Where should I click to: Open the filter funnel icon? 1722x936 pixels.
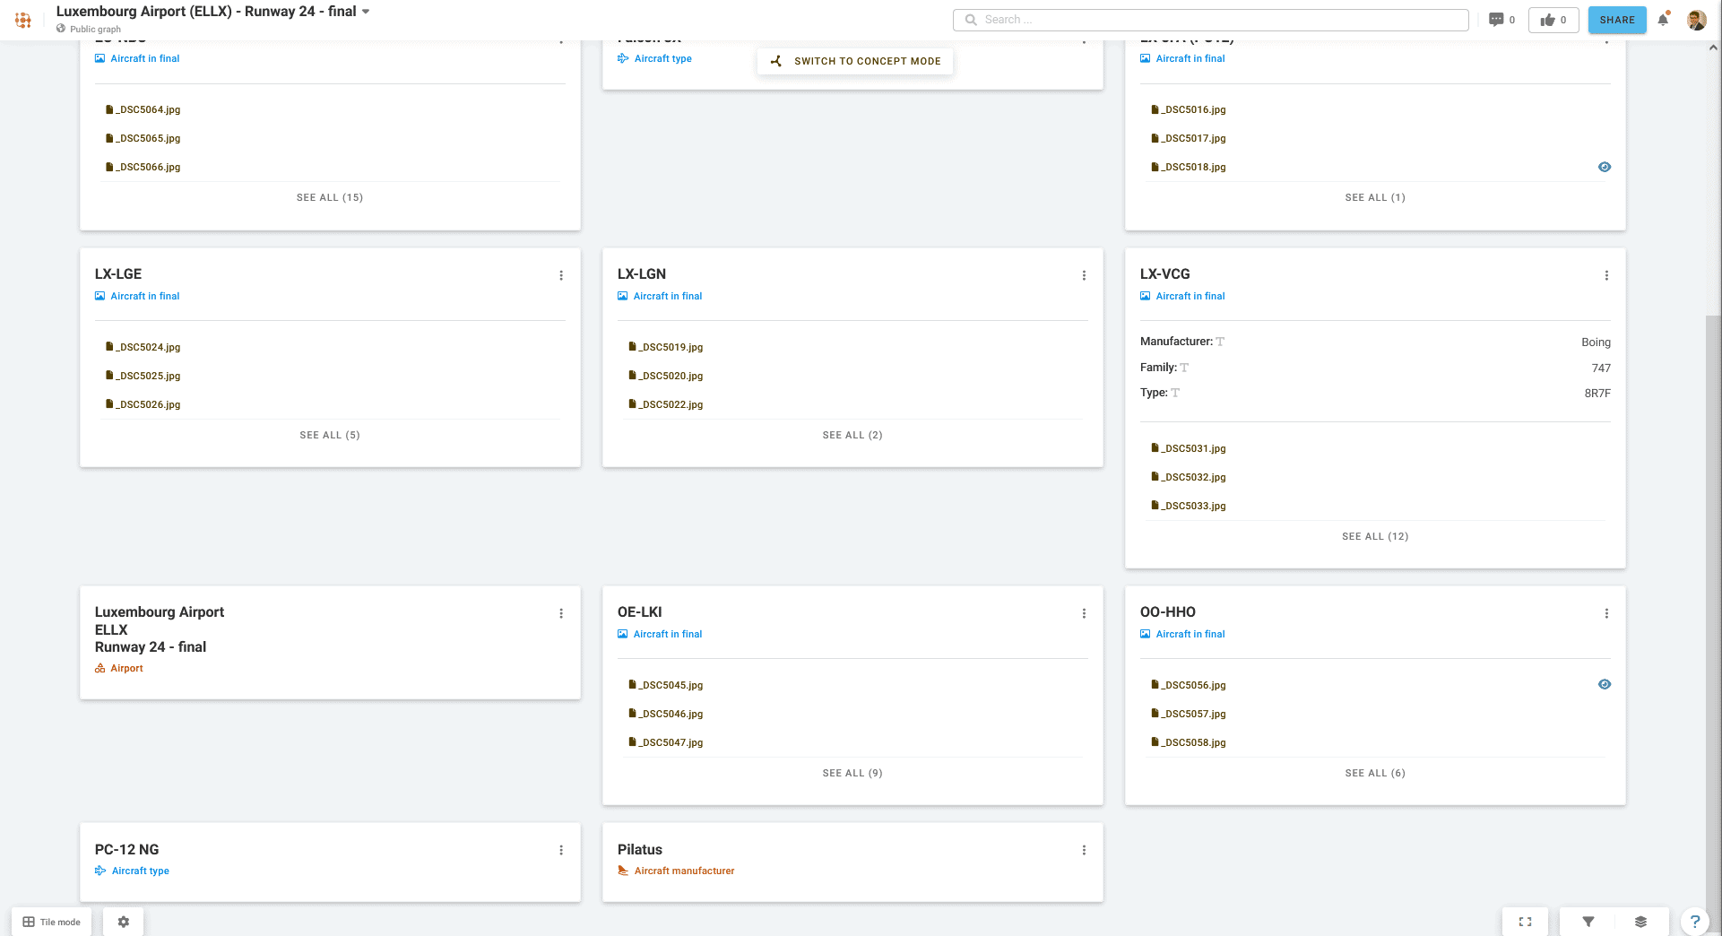1588,922
